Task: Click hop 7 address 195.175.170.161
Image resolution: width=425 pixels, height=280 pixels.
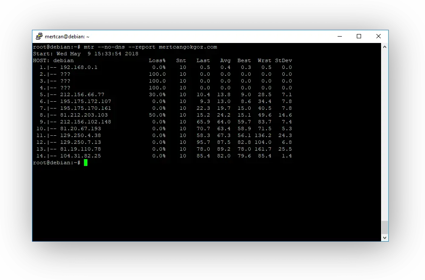Action: [85, 108]
